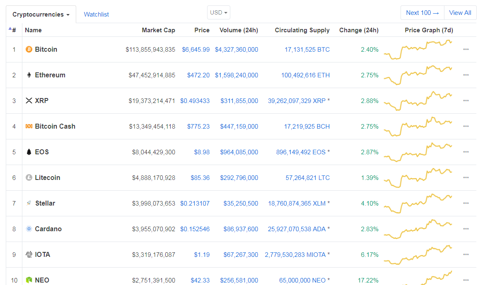Screen dimensions: 478x285
Task: Click circulating supply 100,492,616 ETH
Action: [305, 75]
